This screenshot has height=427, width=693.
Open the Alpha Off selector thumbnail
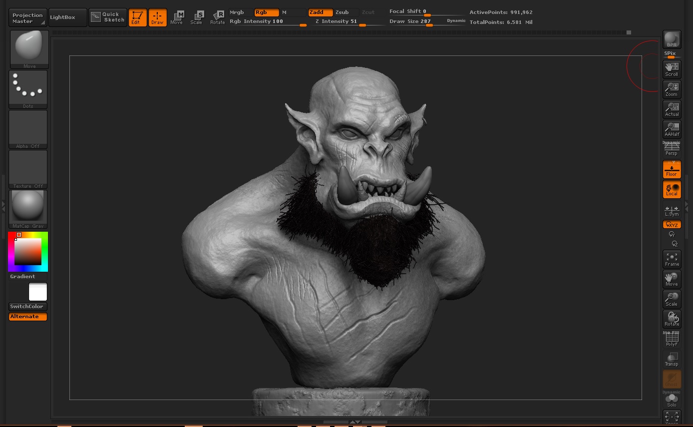point(28,129)
